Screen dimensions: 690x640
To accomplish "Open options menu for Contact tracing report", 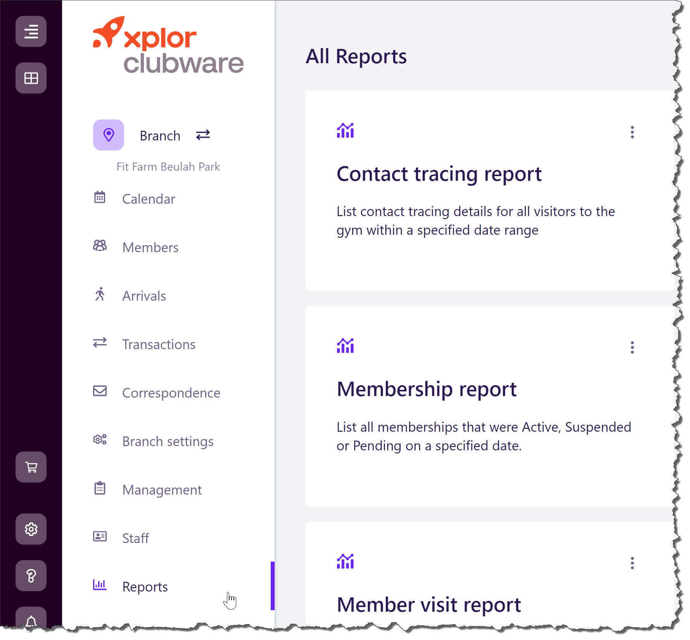I will point(632,132).
